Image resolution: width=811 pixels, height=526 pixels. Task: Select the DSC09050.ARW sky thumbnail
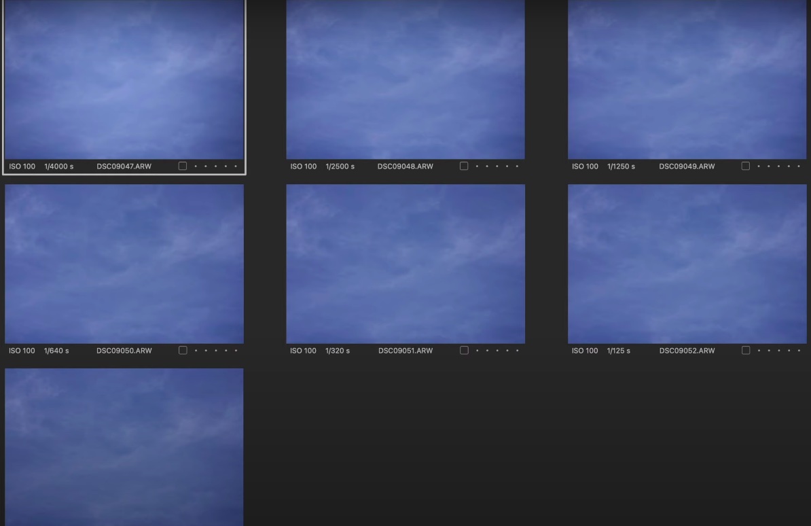(x=124, y=264)
